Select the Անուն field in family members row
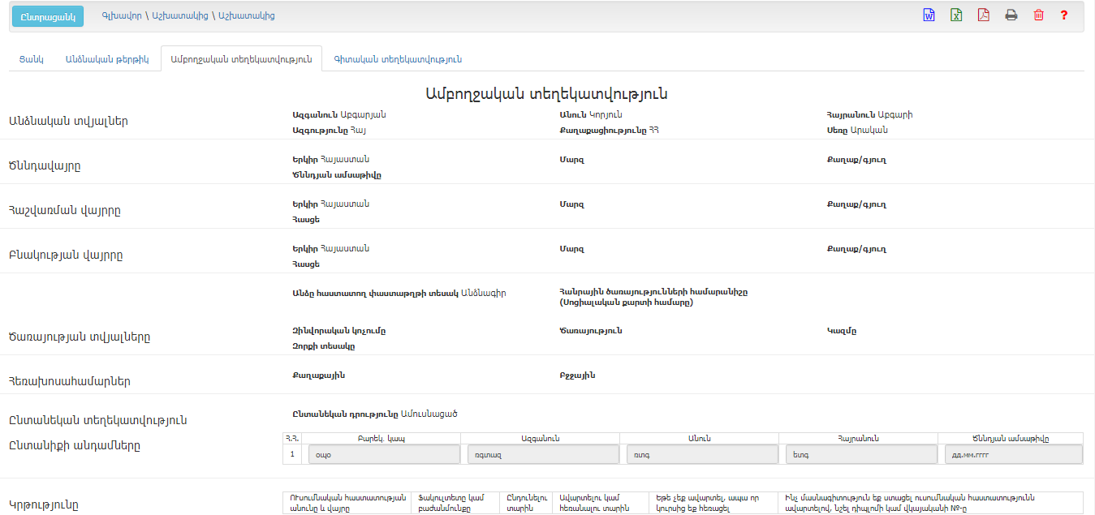 tap(699, 454)
